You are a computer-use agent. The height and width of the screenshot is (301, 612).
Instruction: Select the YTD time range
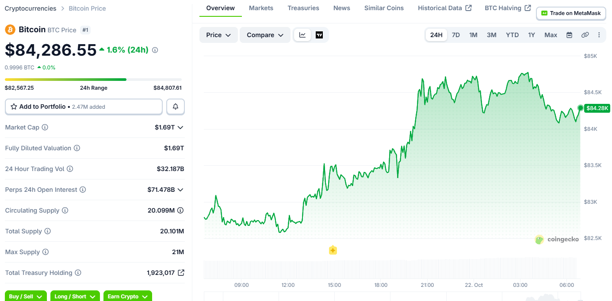coord(513,35)
